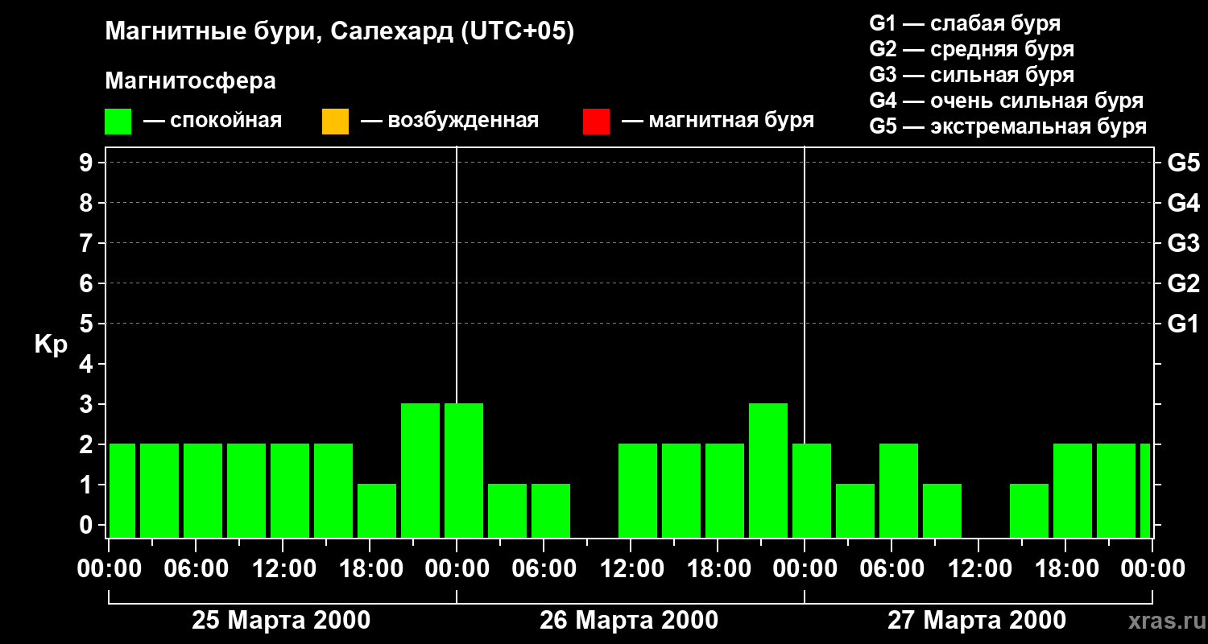Click the Kp 3 bar at 00:00 on 26 March
1208x644 pixels.
pos(464,470)
